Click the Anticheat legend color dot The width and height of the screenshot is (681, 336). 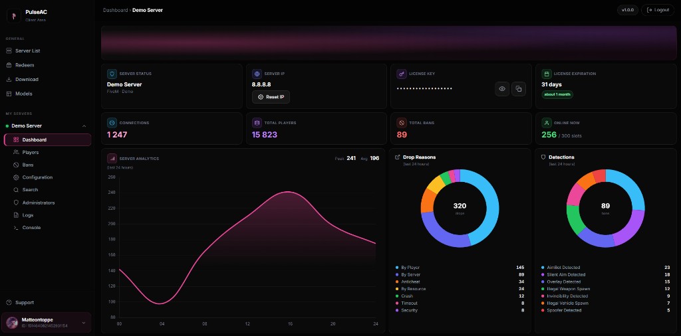(x=397, y=282)
